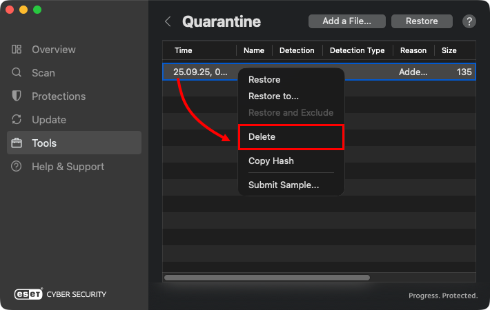
Task: Click Submit Sample... menu entry
Action: coord(284,185)
